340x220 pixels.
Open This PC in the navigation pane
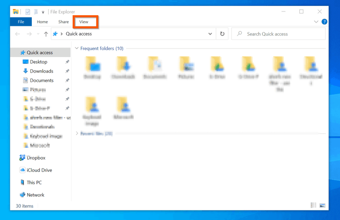point(34,183)
